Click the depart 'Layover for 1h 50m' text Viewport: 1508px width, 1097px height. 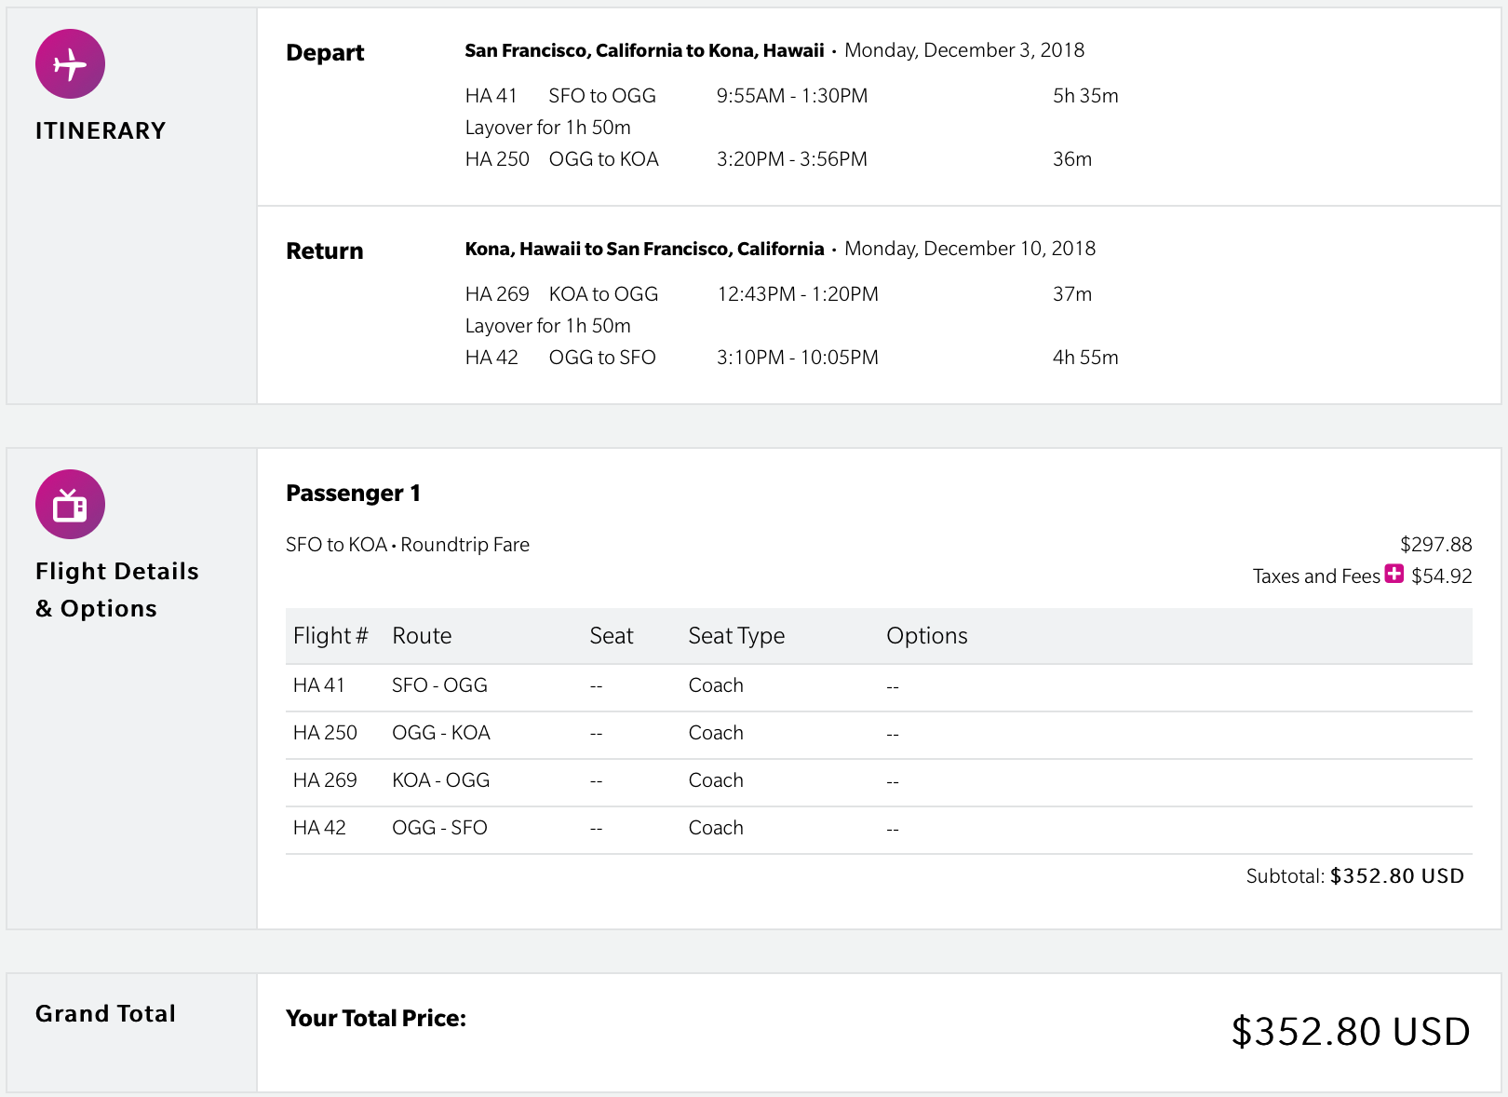click(547, 128)
